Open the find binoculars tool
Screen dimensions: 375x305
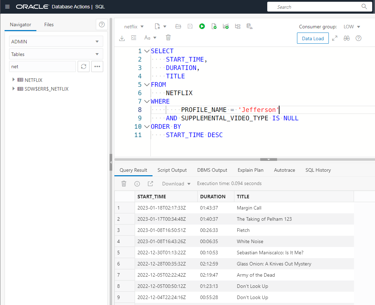(347, 38)
